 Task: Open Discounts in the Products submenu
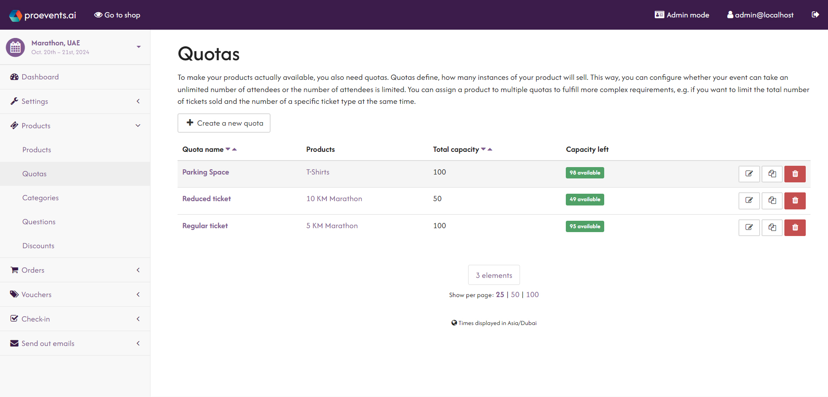pos(38,246)
